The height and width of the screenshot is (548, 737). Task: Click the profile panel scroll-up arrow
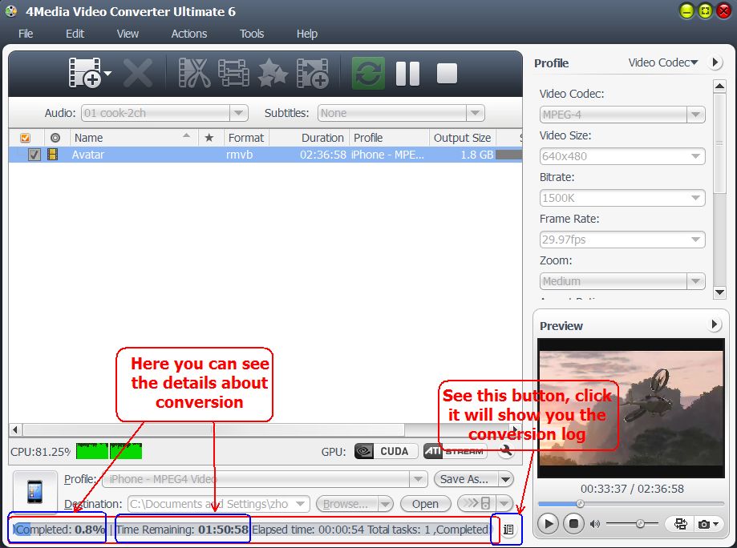click(719, 86)
